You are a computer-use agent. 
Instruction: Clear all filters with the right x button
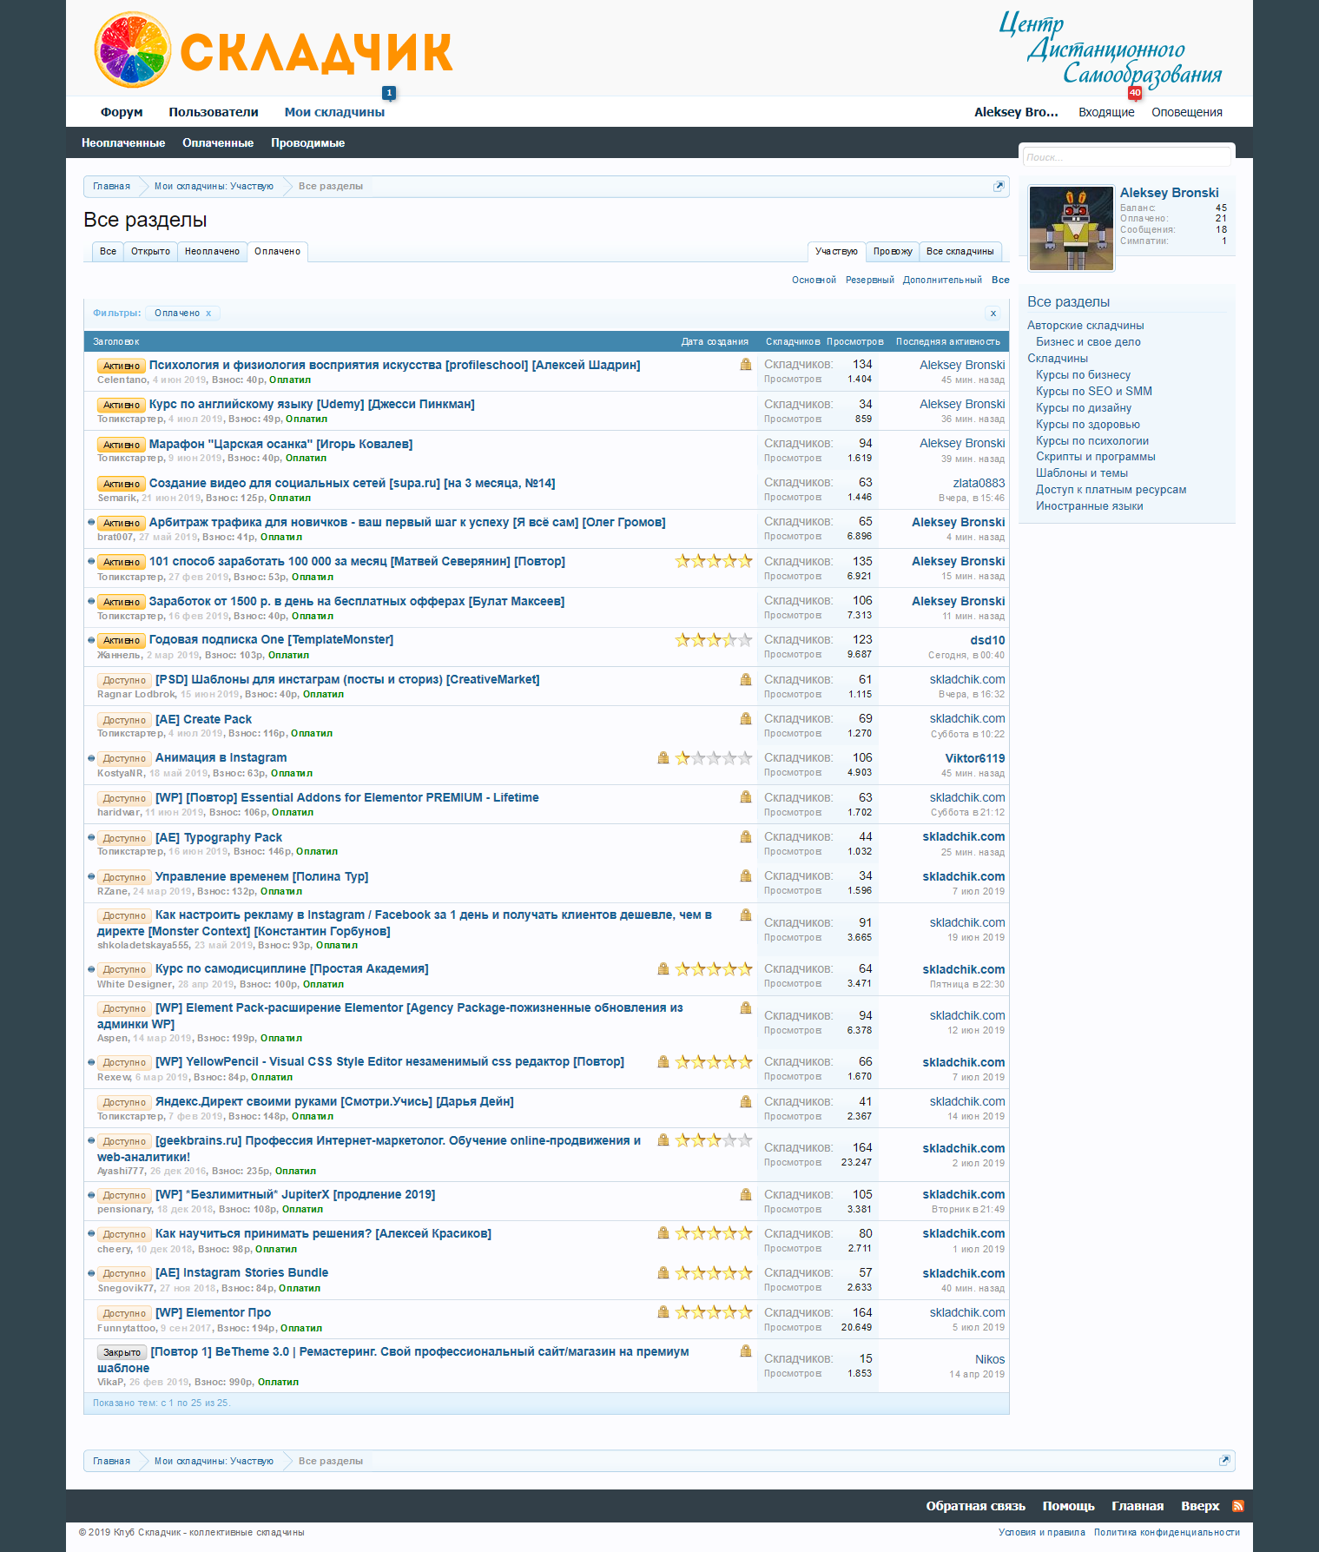click(x=993, y=314)
